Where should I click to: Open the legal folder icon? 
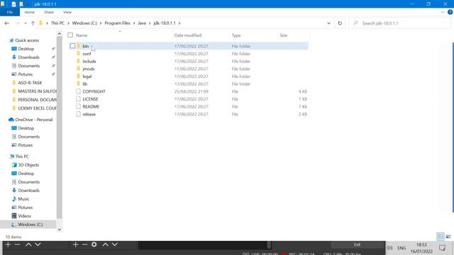78,76
